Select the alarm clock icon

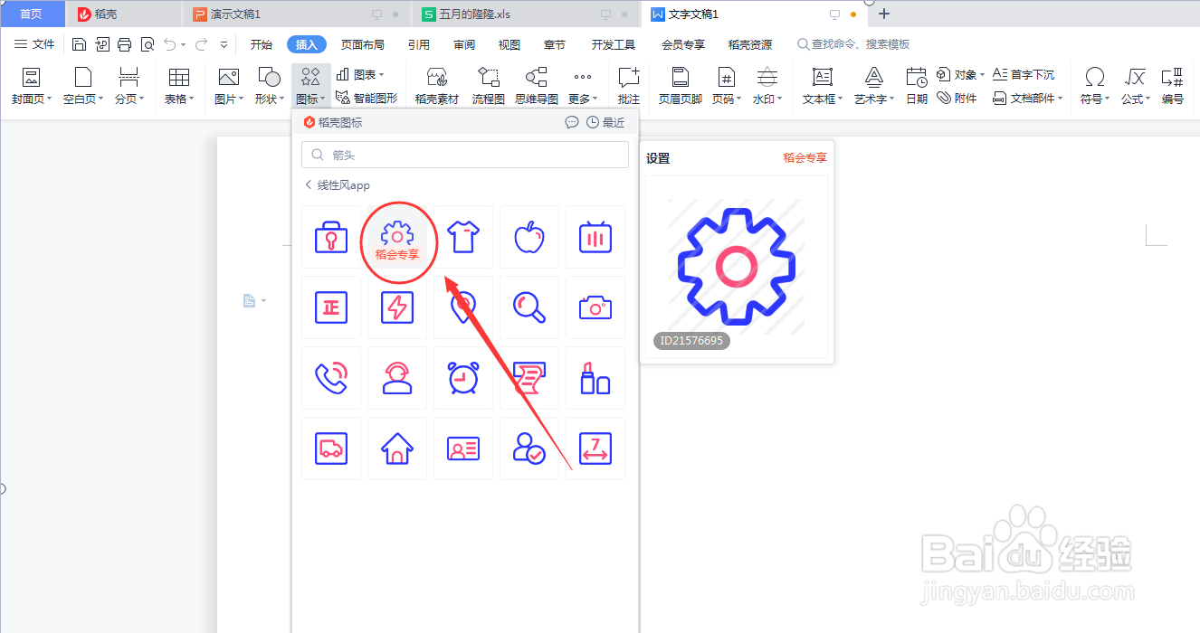[463, 378]
